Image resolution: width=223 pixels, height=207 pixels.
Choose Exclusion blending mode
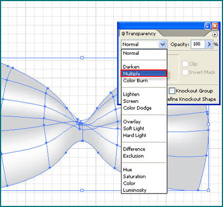tap(144, 156)
